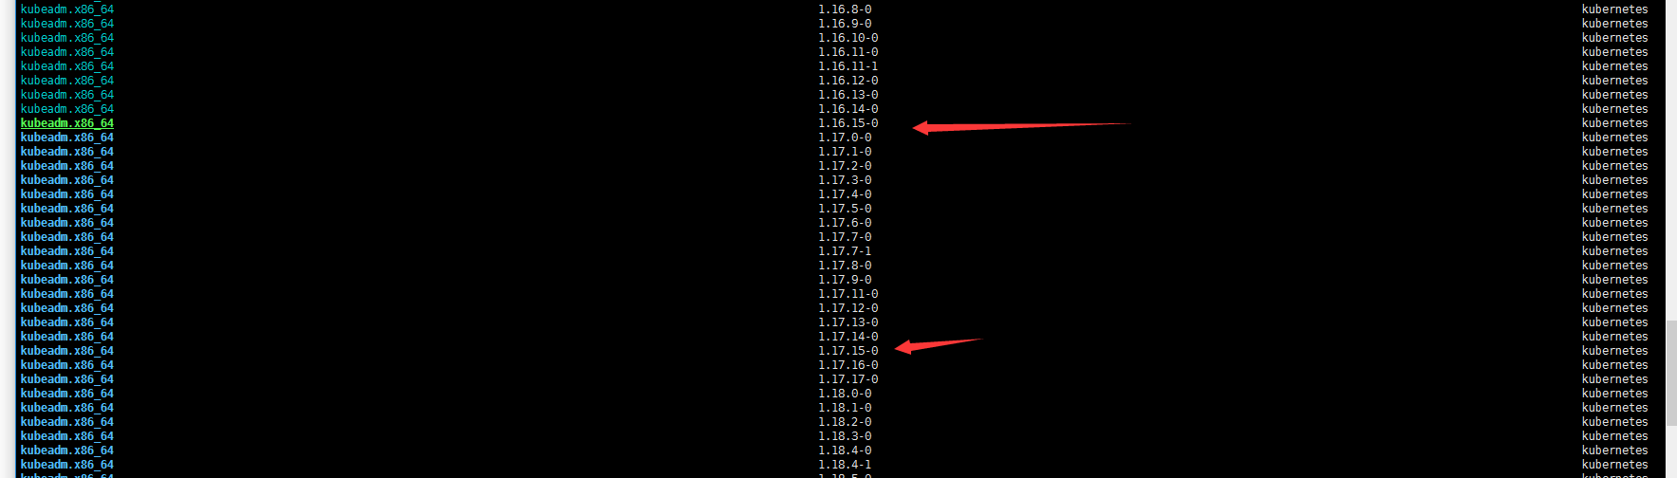The width and height of the screenshot is (1677, 478).
Task: Click the kubeadm.x86_64 entry in the 1.18.0-0 row
Action: 67,394
